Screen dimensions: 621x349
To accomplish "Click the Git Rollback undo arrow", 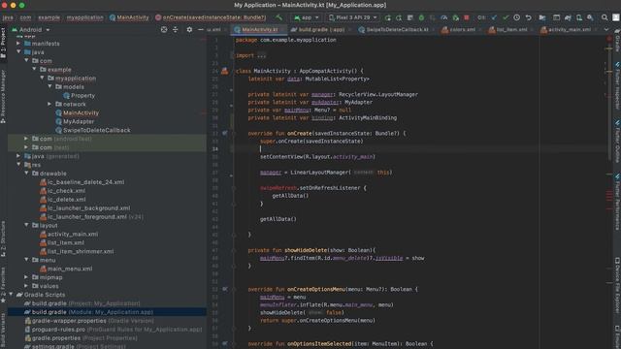I will pos(528,17).
